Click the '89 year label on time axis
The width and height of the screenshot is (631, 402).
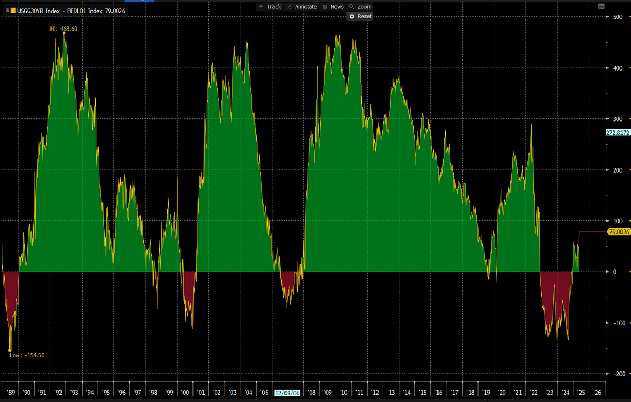(x=11, y=393)
